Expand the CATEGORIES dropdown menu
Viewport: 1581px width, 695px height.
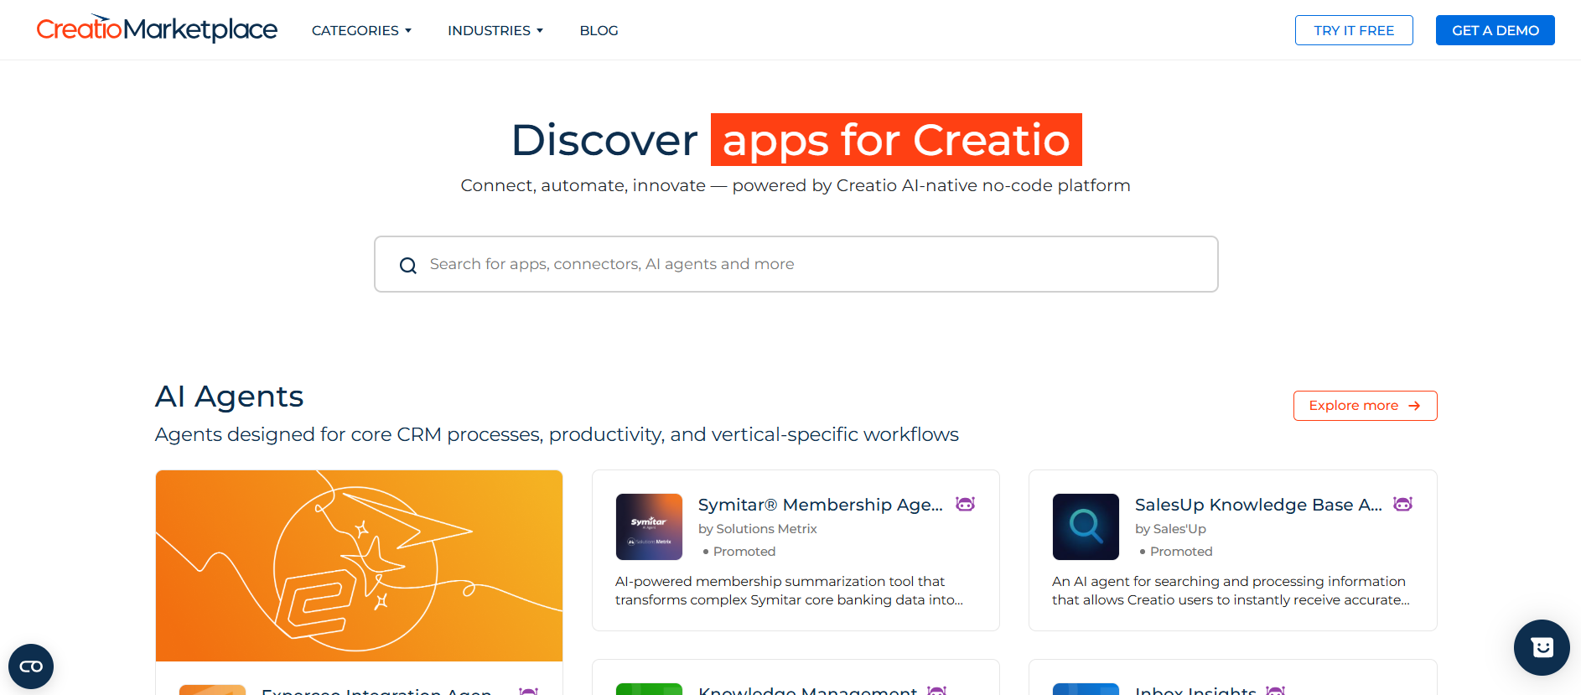361,30
